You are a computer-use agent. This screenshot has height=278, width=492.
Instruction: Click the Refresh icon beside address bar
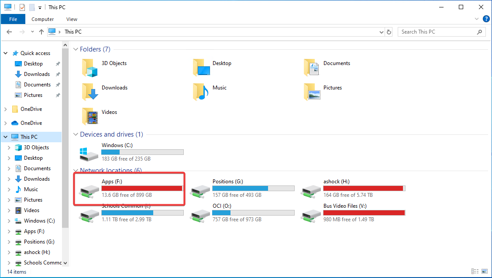[x=389, y=32]
